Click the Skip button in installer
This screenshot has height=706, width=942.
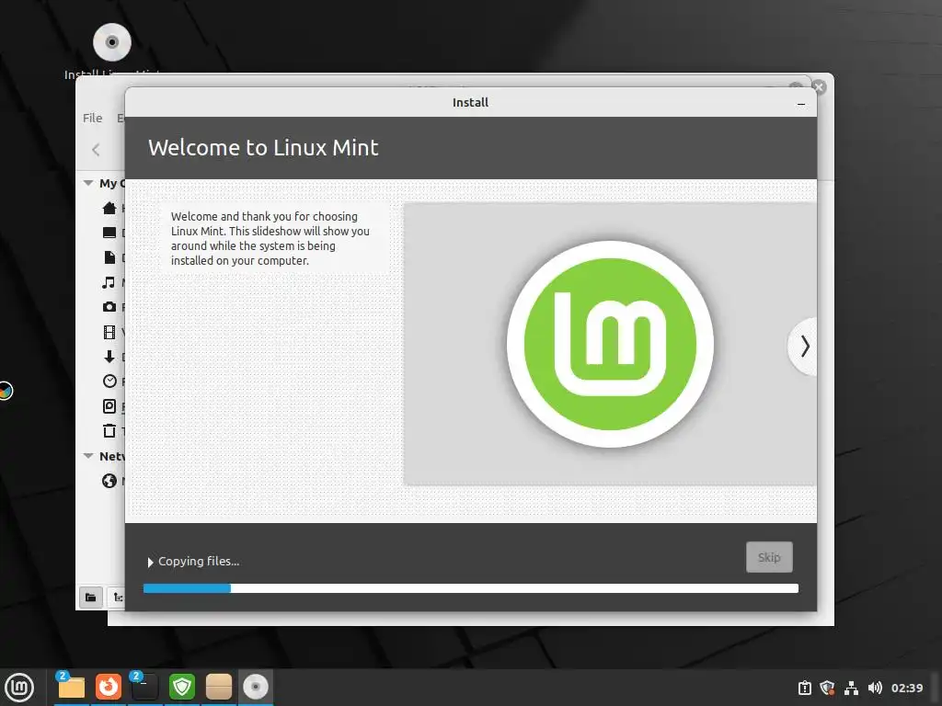769,557
